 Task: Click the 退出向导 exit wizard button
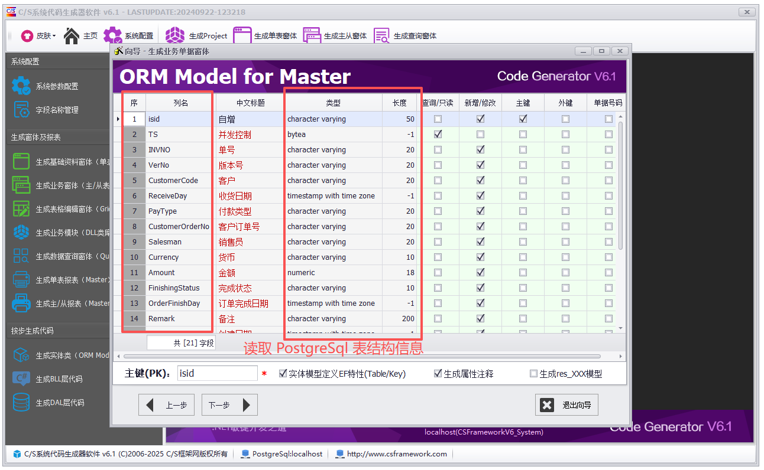(x=566, y=404)
